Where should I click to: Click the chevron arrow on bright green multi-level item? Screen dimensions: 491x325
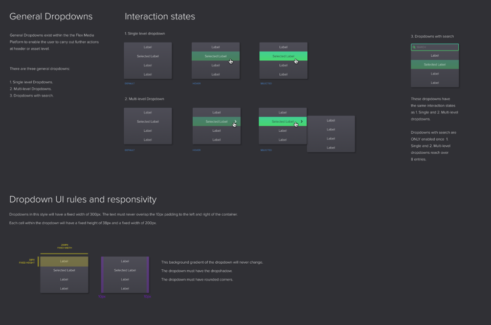coord(302,122)
